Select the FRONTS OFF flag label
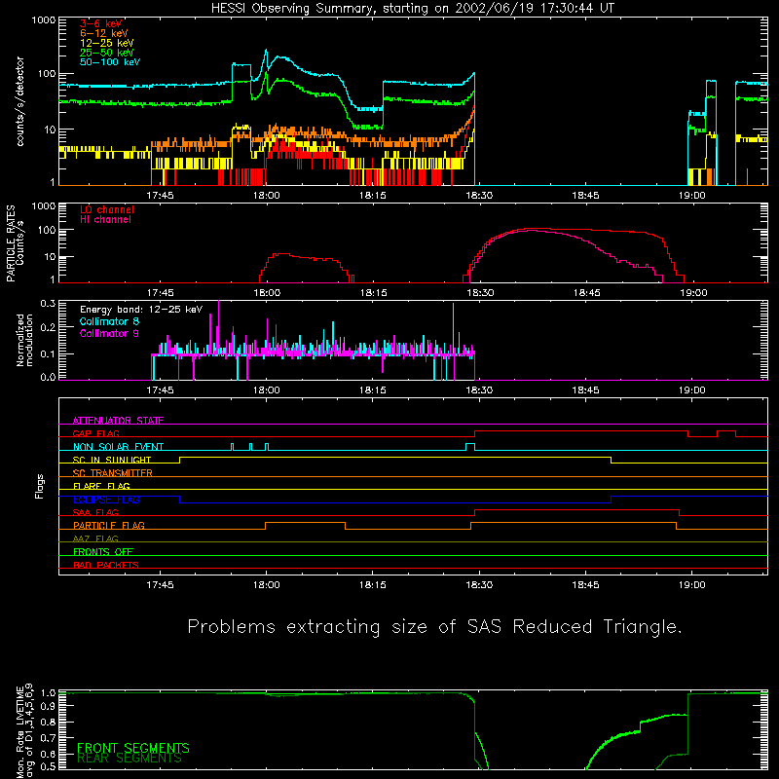The width and height of the screenshot is (779, 779). (x=103, y=552)
